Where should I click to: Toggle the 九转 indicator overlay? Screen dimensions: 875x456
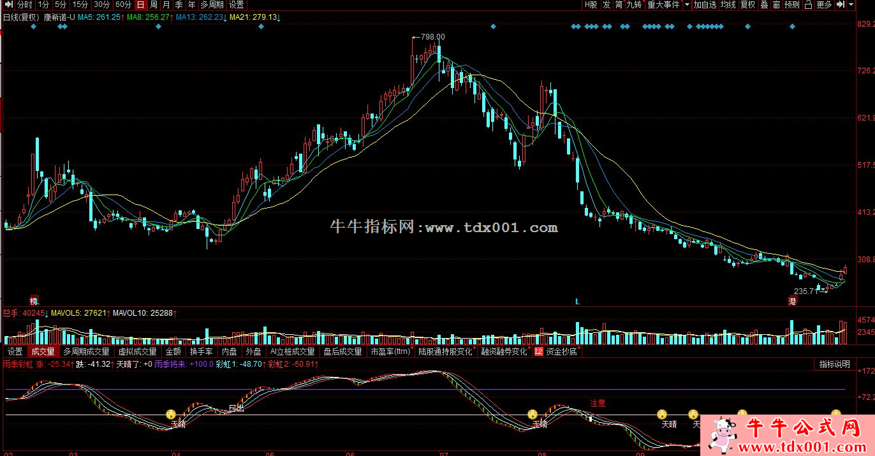point(634,4)
